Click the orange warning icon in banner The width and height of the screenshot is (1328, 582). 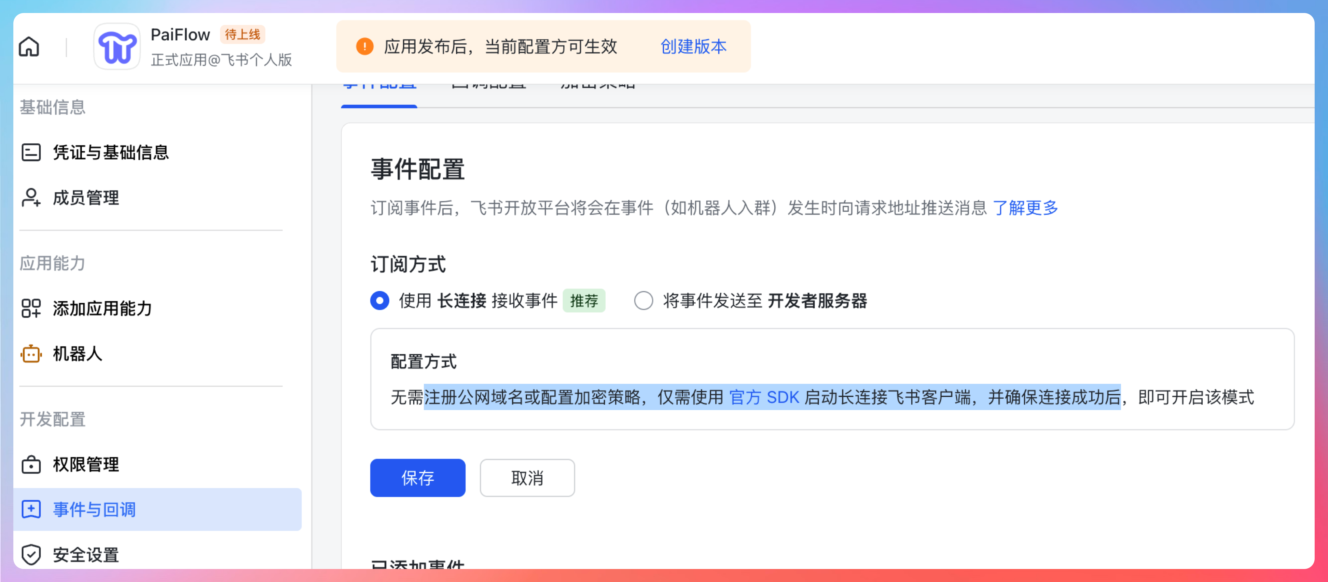(365, 46)
